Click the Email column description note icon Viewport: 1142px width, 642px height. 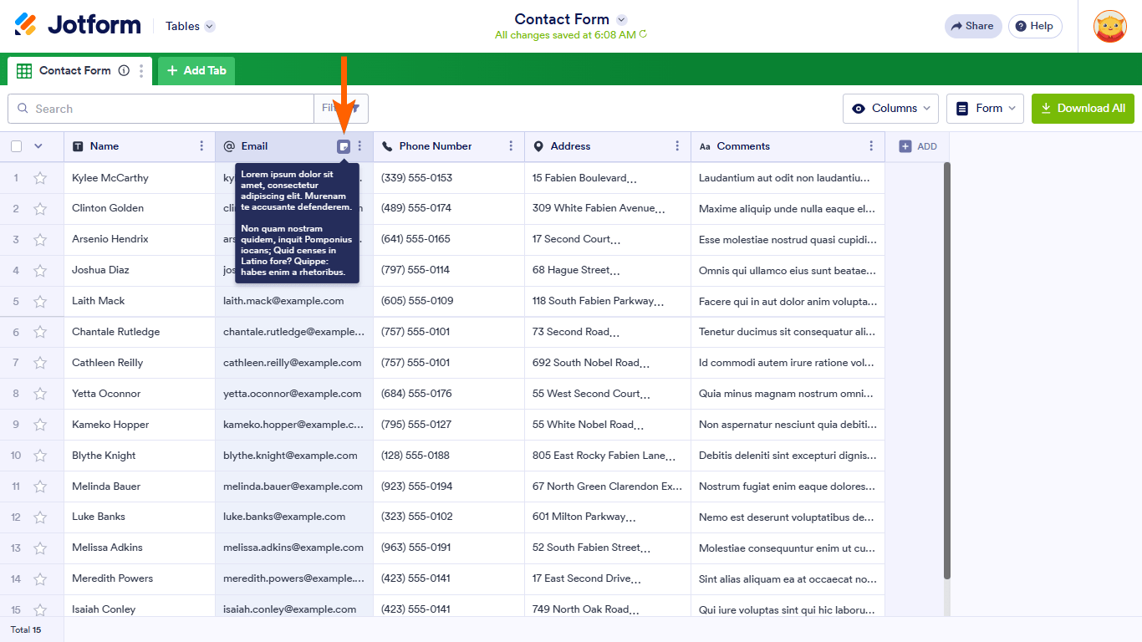click(344, 146)
